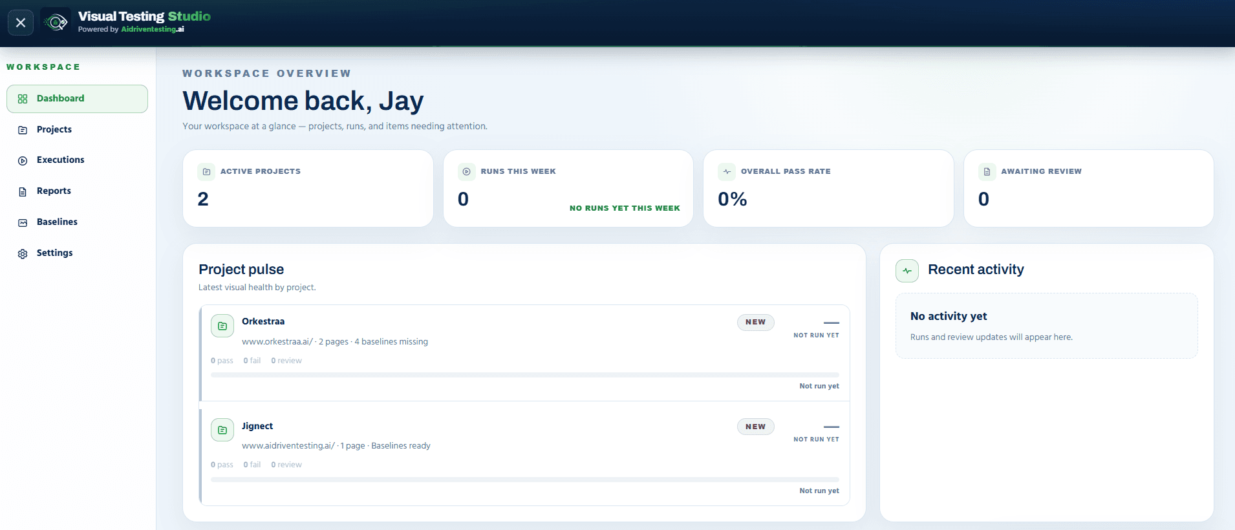Click the Orkestraa project folder icon
Screen dimensions: 1235x530
coord(222,326)
